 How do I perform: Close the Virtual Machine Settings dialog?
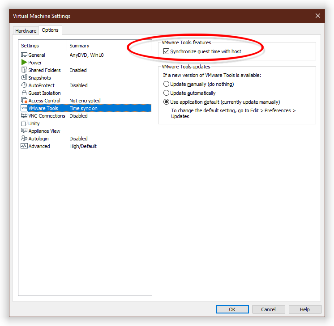(x=318, y=16)
